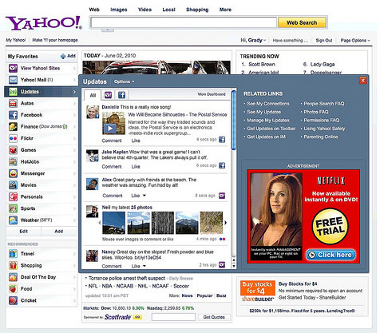
Task: Click the Popular link next to More
Action: tap(204, 295)
